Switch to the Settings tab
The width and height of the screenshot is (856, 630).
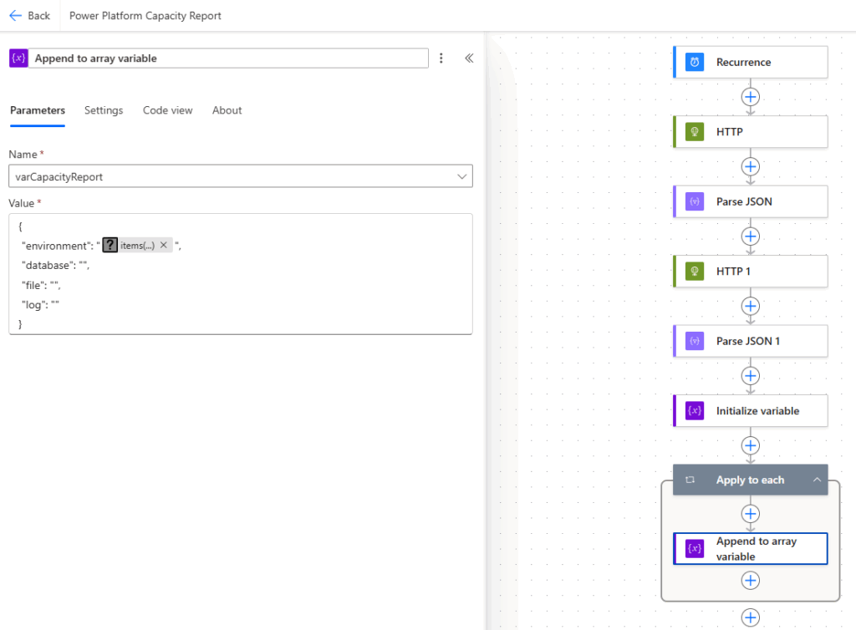point(104,110)
